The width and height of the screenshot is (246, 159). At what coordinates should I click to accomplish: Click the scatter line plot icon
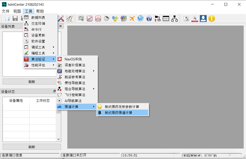(x=89, y=18)
